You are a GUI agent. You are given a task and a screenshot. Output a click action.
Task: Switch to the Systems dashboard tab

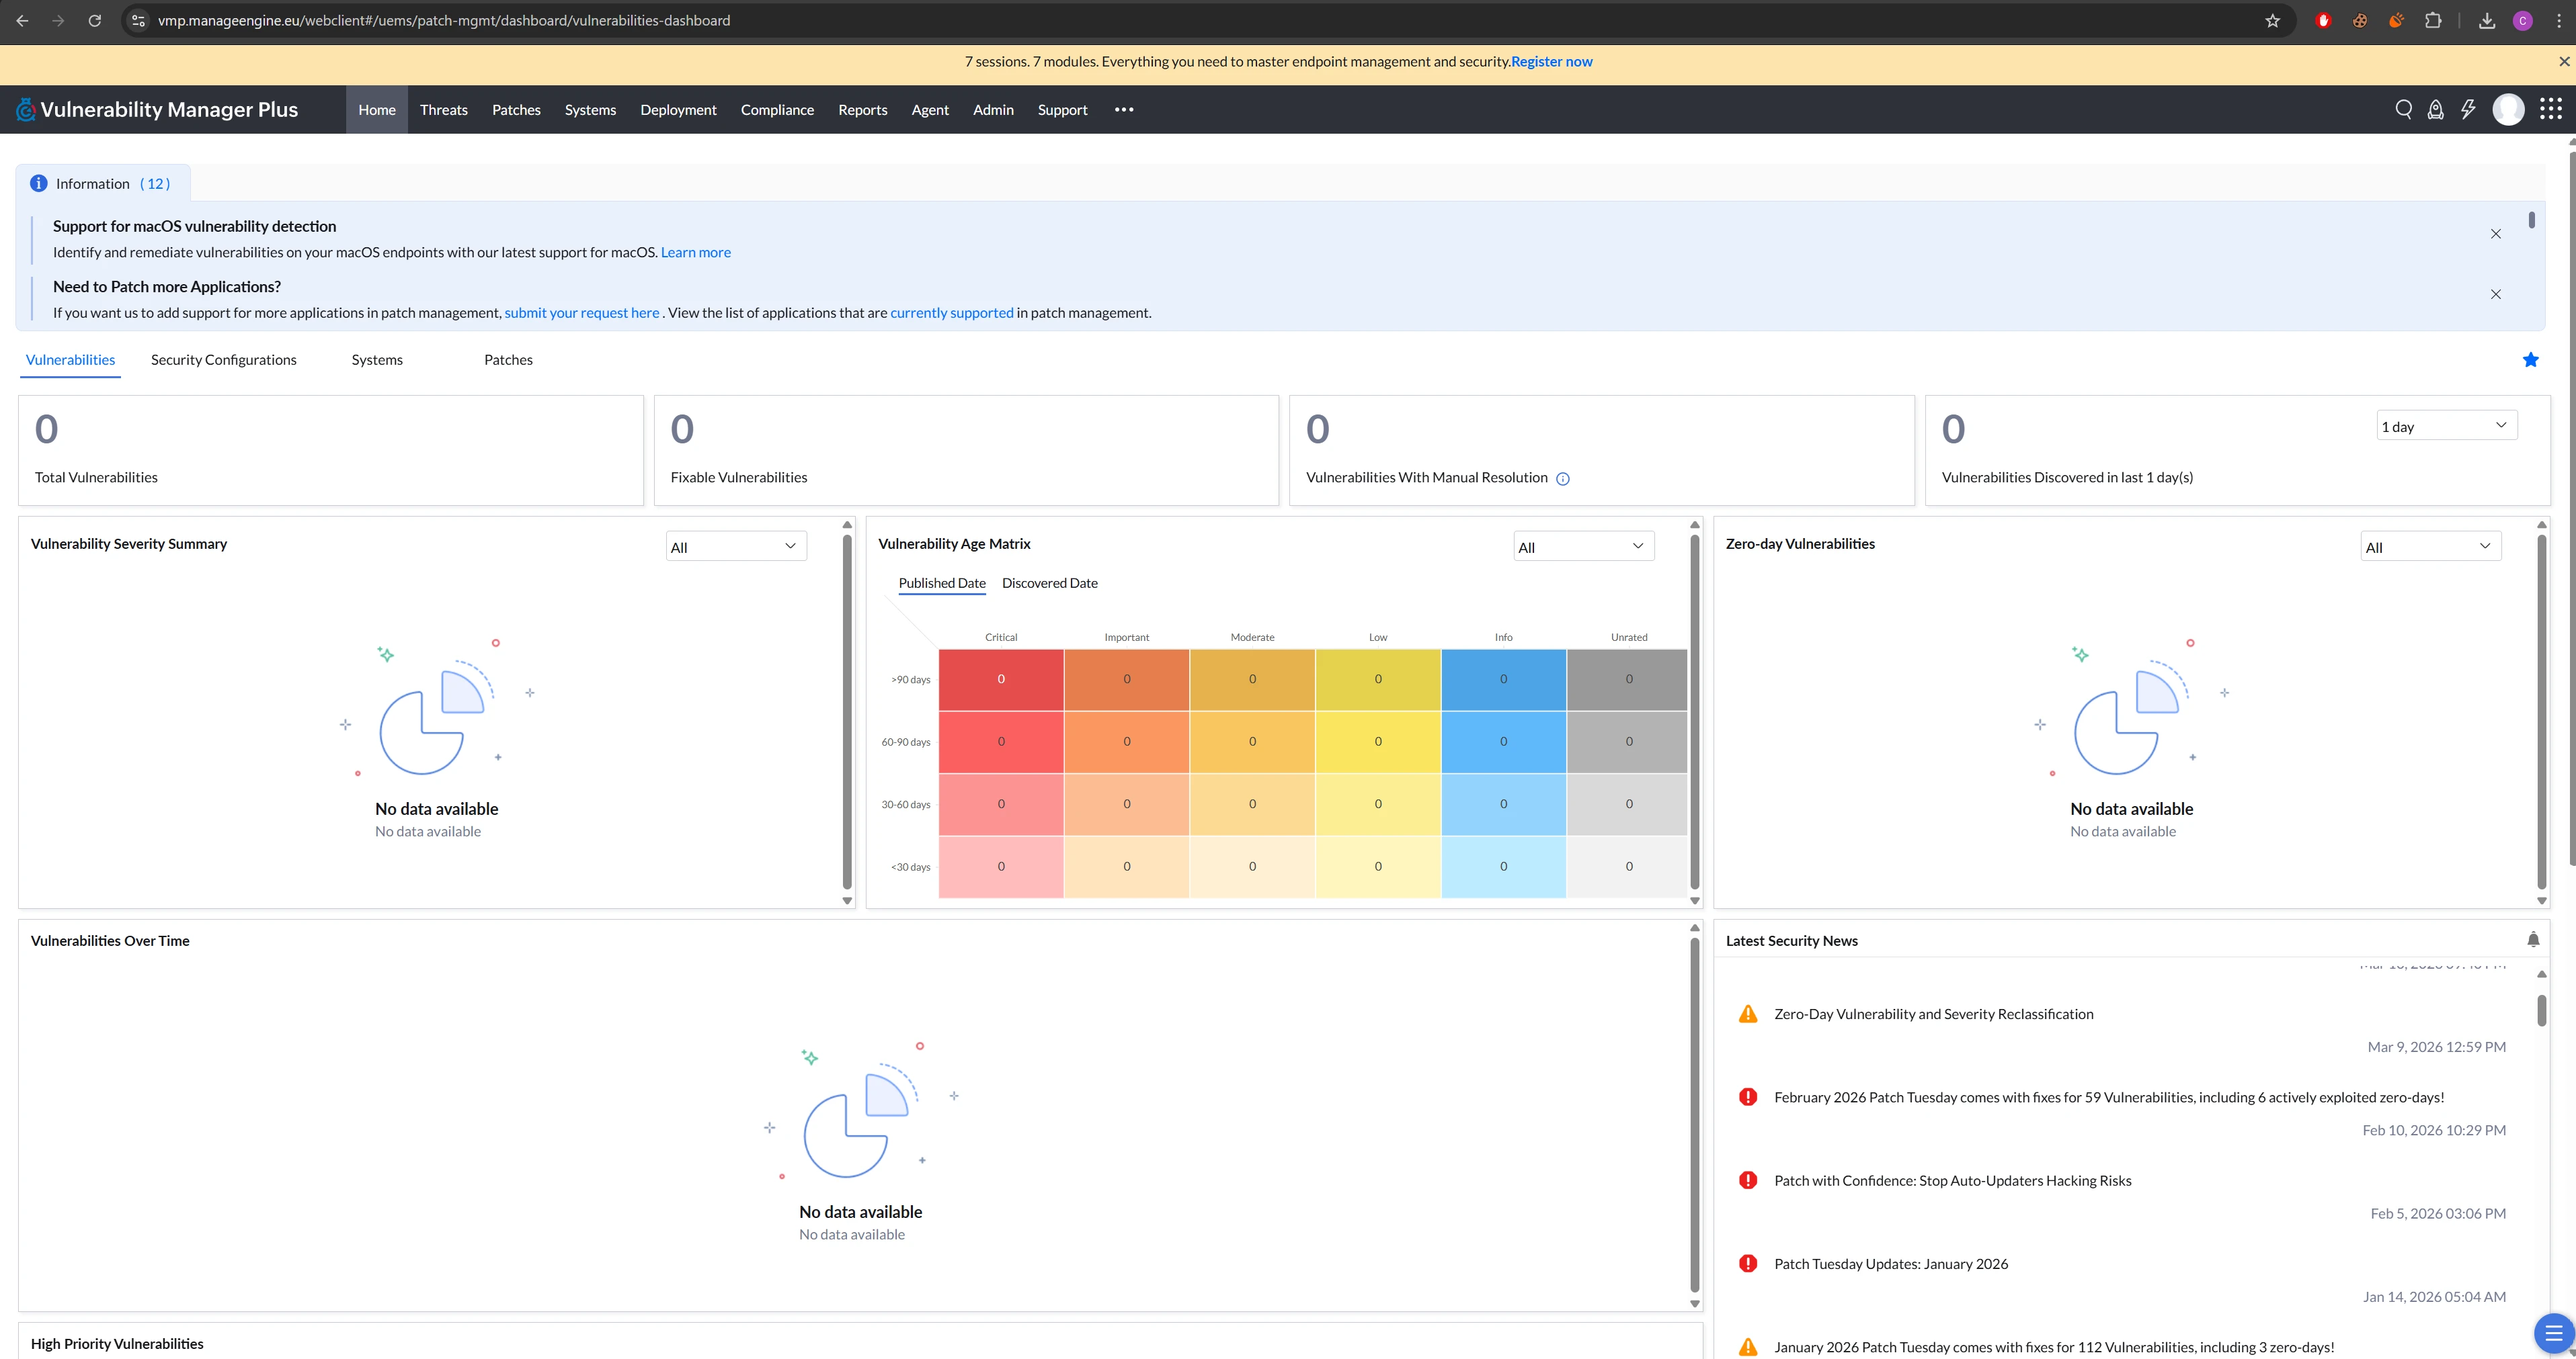point(377,360)
